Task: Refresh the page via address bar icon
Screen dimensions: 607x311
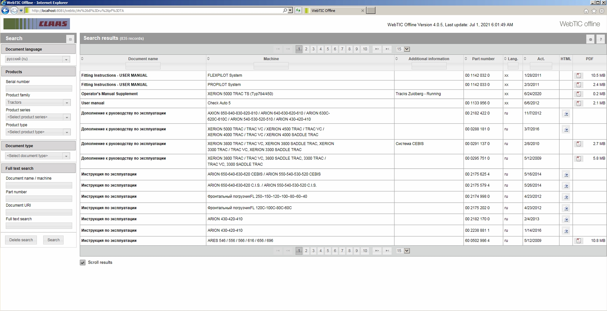Action: point(298,10)
